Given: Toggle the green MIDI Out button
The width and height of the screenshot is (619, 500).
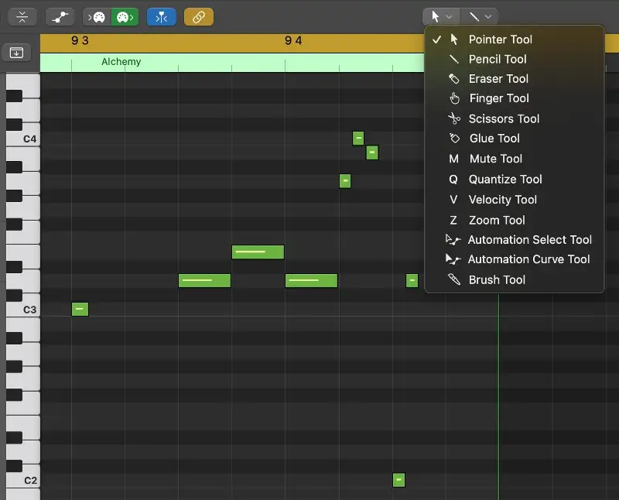Looking at the screenshot, I should [124, 16].
